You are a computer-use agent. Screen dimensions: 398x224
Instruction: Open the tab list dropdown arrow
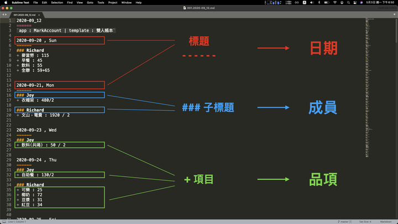394,15
